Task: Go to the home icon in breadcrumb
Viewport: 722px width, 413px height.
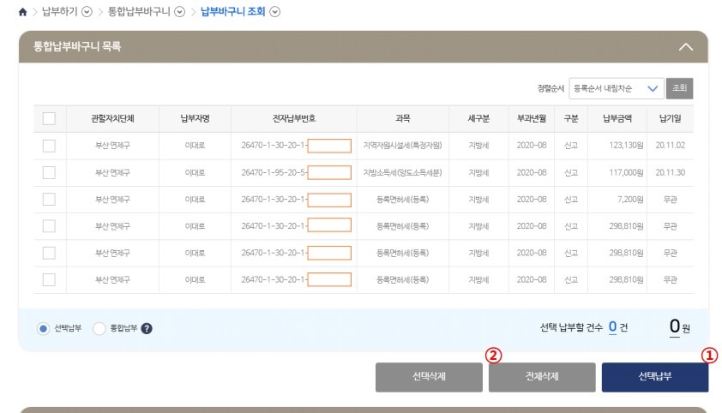Action: tap(22, 12)
